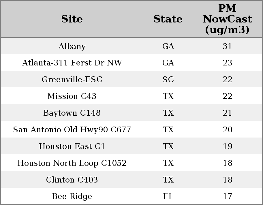This screenshot has height=205, width=263.
Task: Click San Antonio Old Hwy90 C677
Action: [72, 130]
